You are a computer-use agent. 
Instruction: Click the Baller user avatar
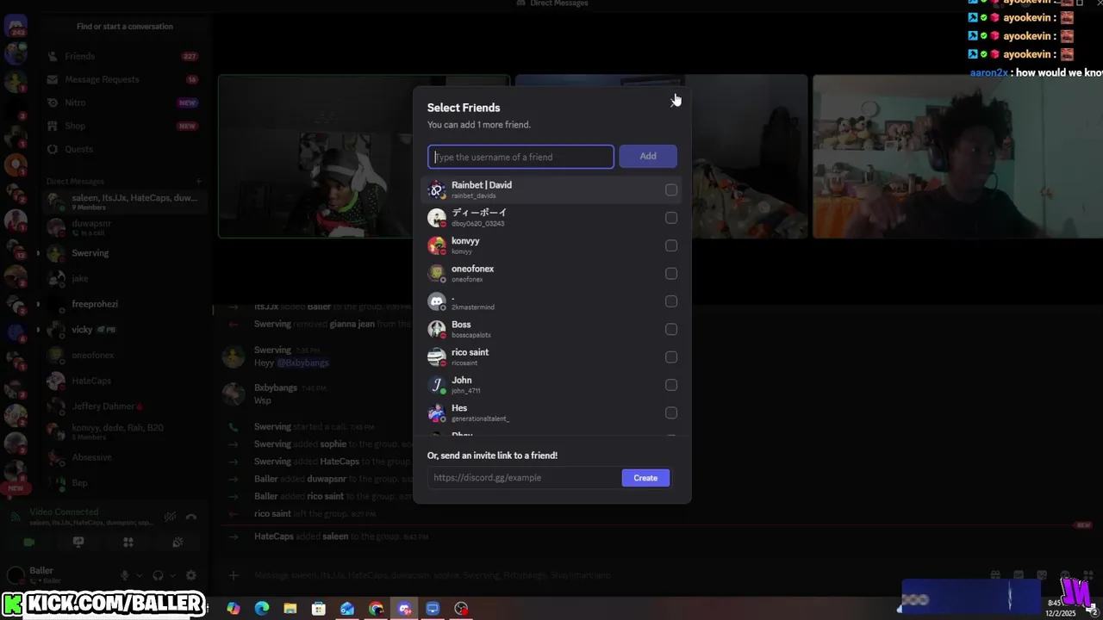click(16, 575)
